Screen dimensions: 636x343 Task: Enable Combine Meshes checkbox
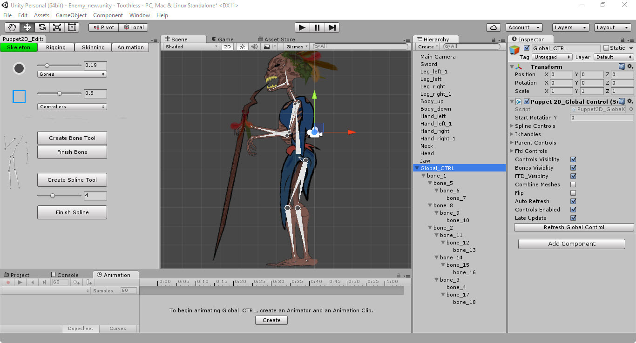pyautogui.click(x=573, y=185)
